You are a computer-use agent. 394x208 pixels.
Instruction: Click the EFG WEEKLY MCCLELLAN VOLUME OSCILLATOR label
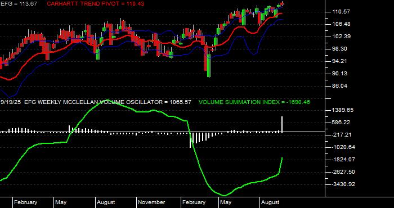coord(108,102)
